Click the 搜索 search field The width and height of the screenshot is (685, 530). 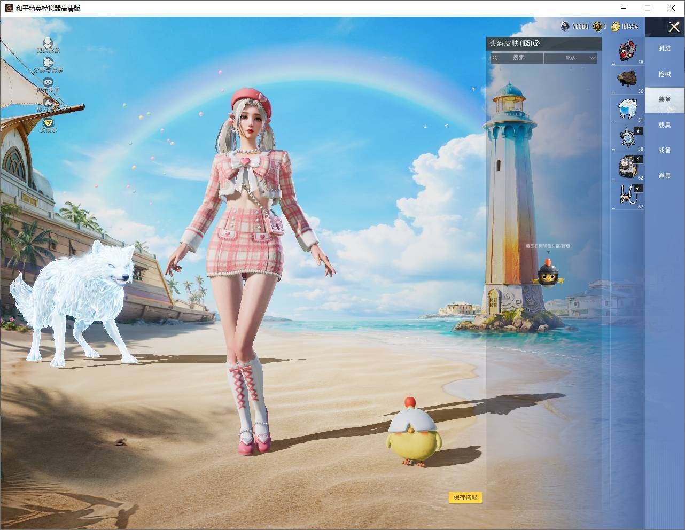pos(517,58)
